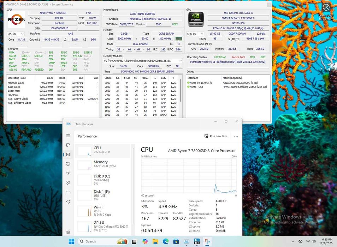Click the Secure Boot label in Operating System

pos(238,57)
